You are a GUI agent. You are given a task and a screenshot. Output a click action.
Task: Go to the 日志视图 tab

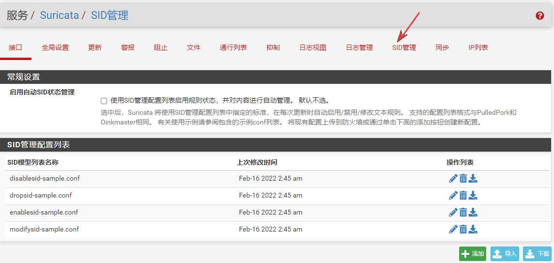pyautogui.click(x=313, y=47)
